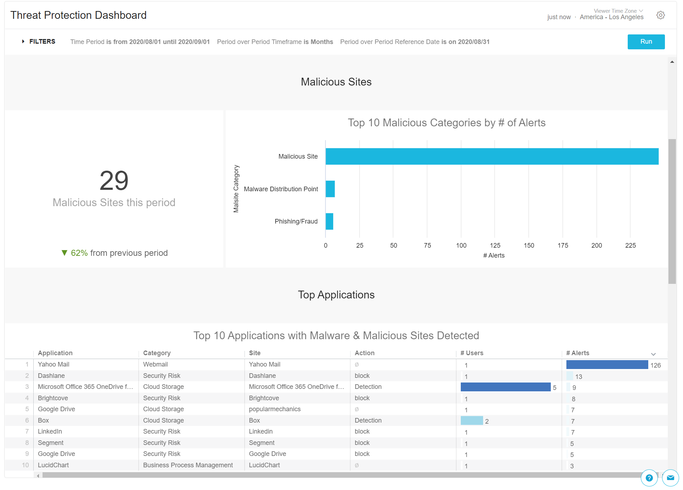Open the mail message icon

670,478
